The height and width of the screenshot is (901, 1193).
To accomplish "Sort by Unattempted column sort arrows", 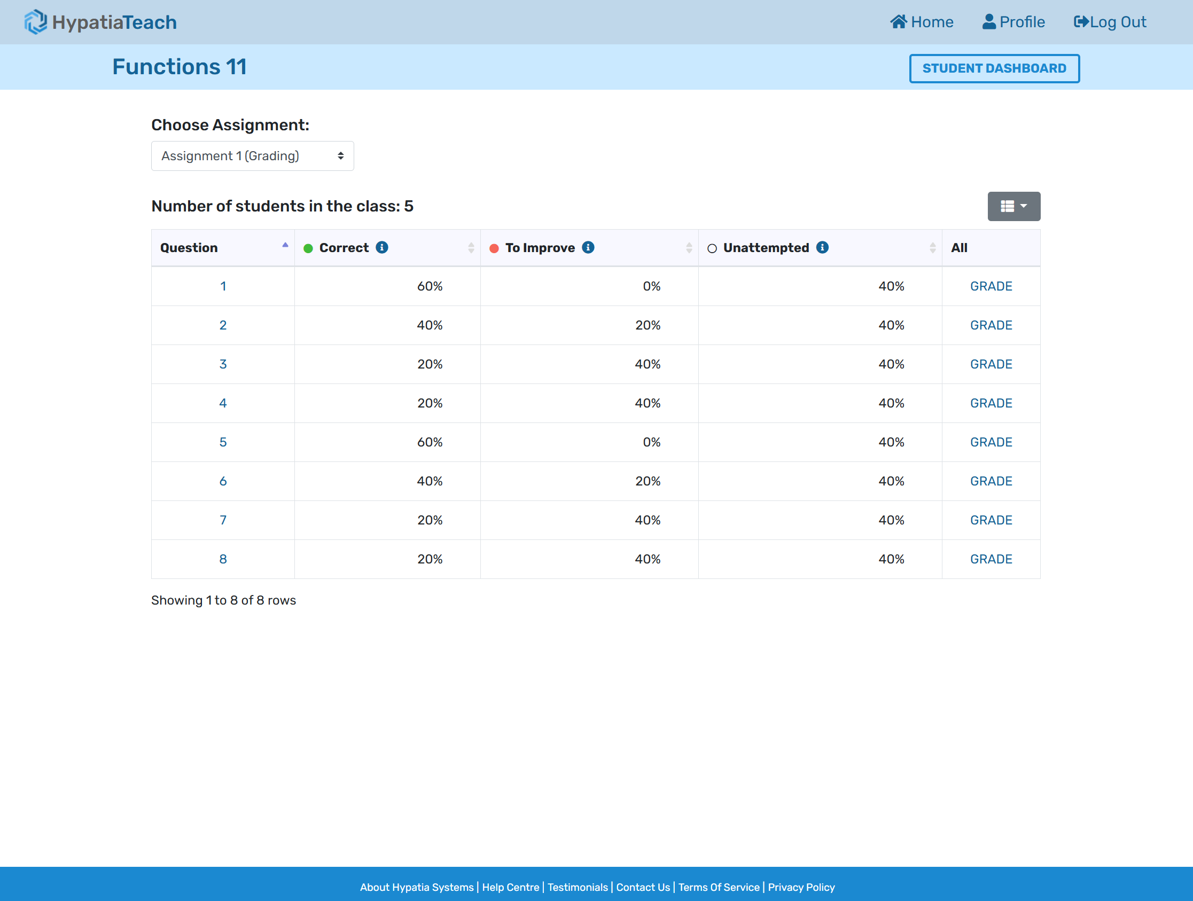I will [932, 248].
